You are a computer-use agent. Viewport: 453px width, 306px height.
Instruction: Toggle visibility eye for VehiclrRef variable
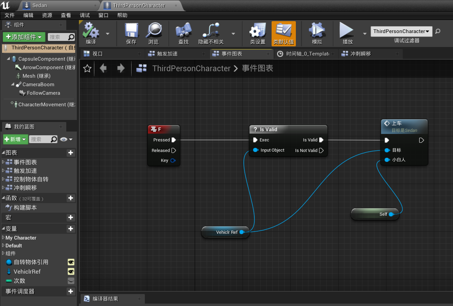(x=71, y=272)
